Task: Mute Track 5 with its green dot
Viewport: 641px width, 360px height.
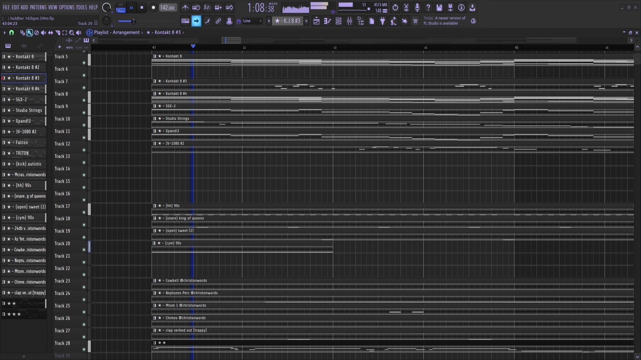Action: (x=84, y=63)
